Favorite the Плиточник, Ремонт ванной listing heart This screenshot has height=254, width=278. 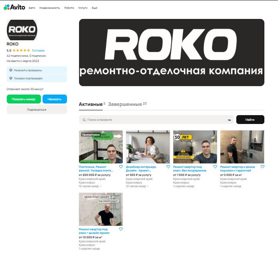click(121, 167)
